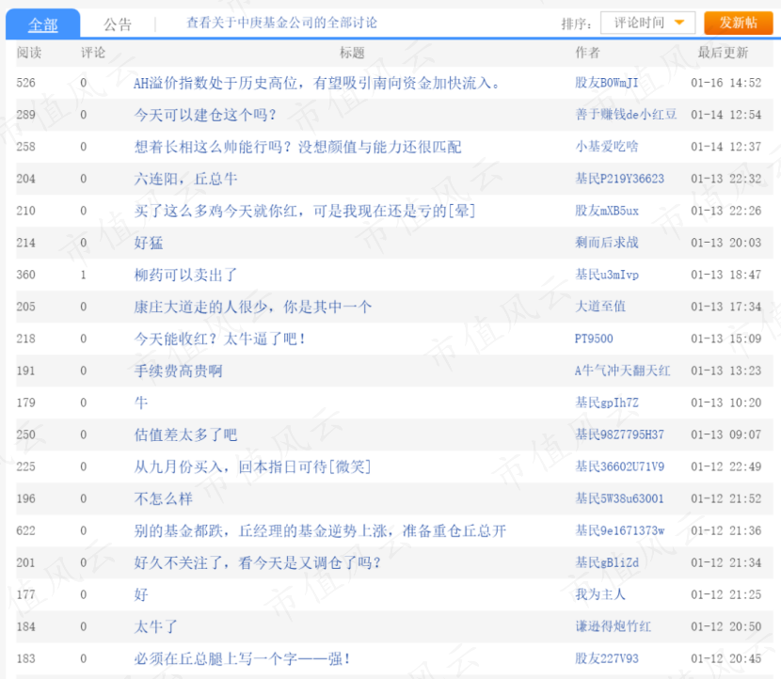Screen dimensions: 781x679
Task: Open post 从九月份买入，回本指日可待
Action: click(252, 466)
